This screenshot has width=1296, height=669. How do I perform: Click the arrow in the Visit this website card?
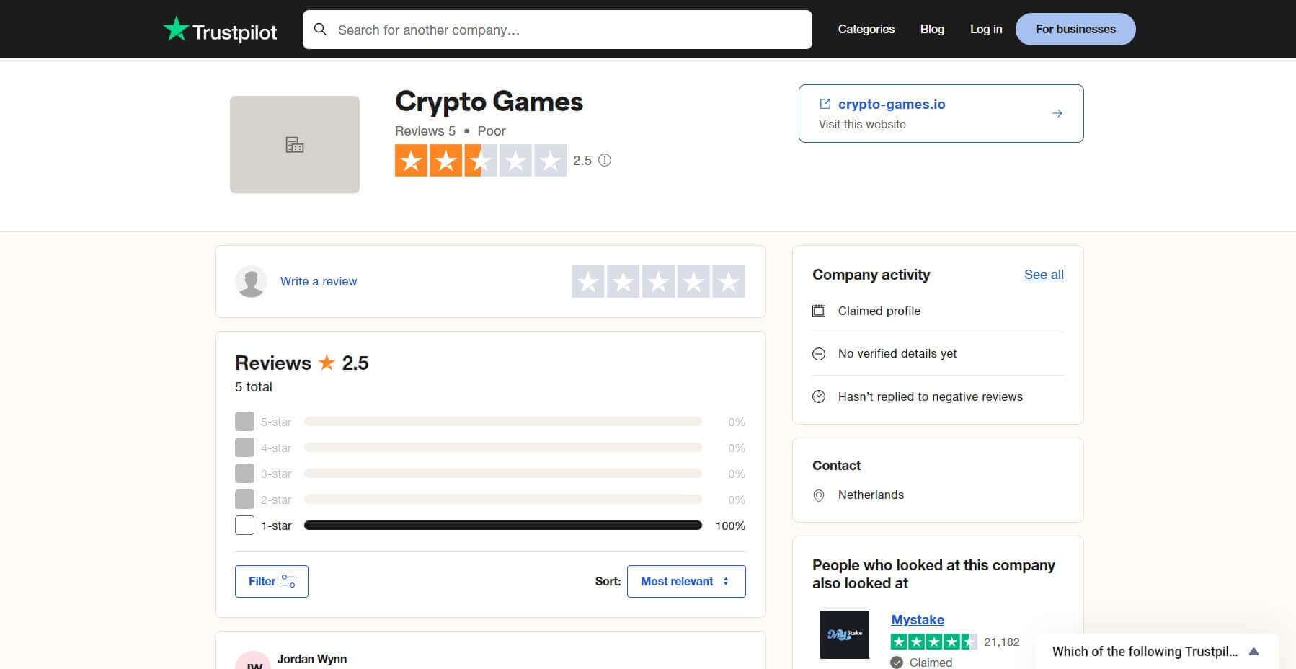pyautogui.click(x=1057, y=112)
